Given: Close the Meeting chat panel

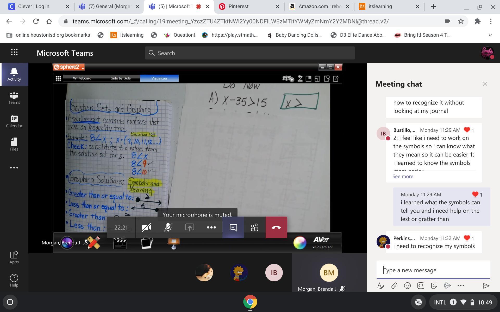Looking at the screenshot, I should 485,84.
